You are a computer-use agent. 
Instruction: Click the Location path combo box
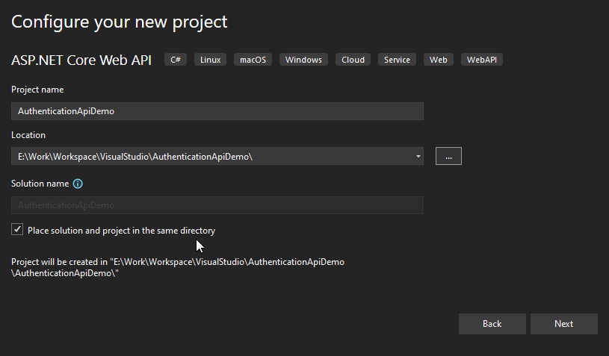pyautogui.click(x=213, y=156)
